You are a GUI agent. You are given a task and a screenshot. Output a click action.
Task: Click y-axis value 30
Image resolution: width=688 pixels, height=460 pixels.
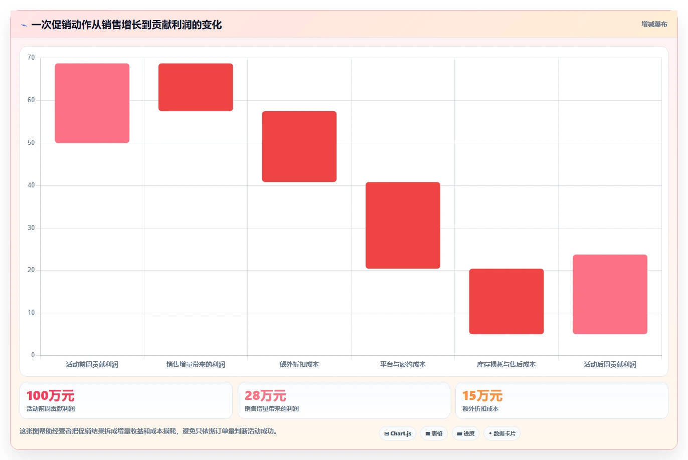[x=31, y=228]
